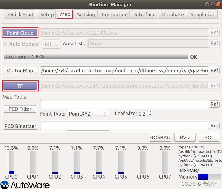Toggle the Vector Map button
This screenshot has height=189, width=222.
coord(20,70)
